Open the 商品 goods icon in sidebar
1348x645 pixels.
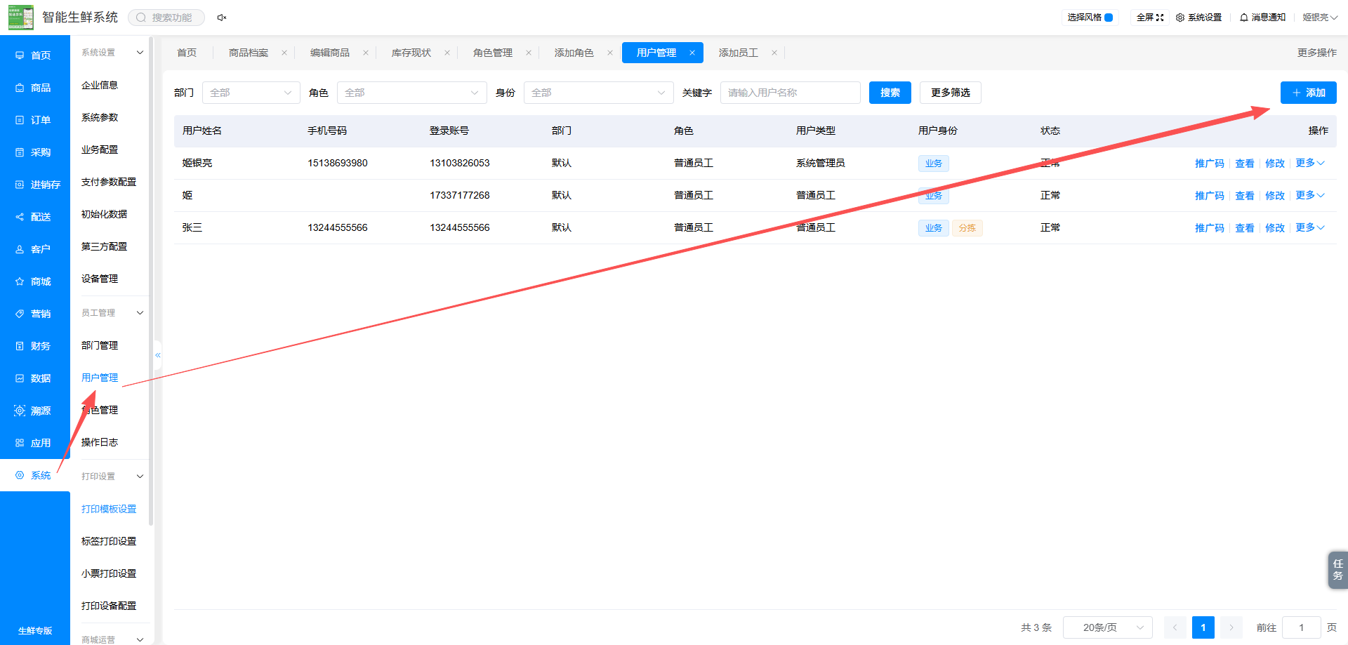(20, 88)
